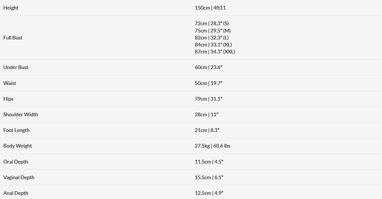Click the Waist row label
Image resolution: width=382 pixels, height=199 pixels.
(x=10, y=83)
